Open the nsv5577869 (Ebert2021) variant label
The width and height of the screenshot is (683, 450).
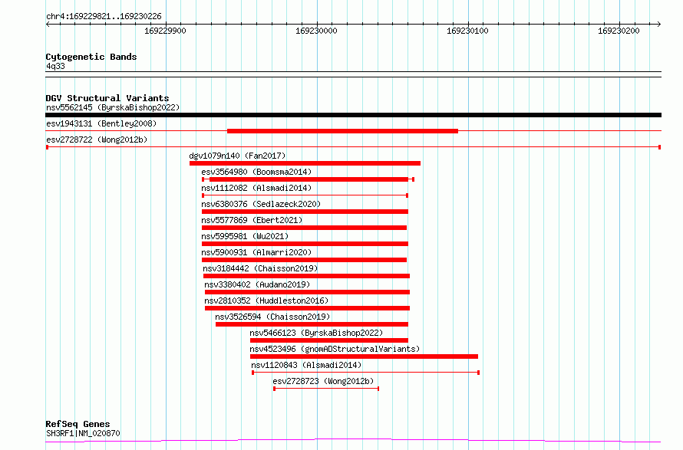point(252,220)
